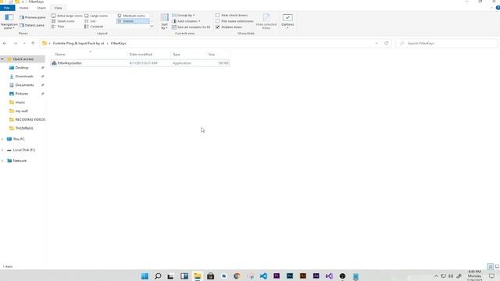Expand the Network tree node
Viewport: 500px width, 281px height.
pyautogui.click(x=2, y=161)
